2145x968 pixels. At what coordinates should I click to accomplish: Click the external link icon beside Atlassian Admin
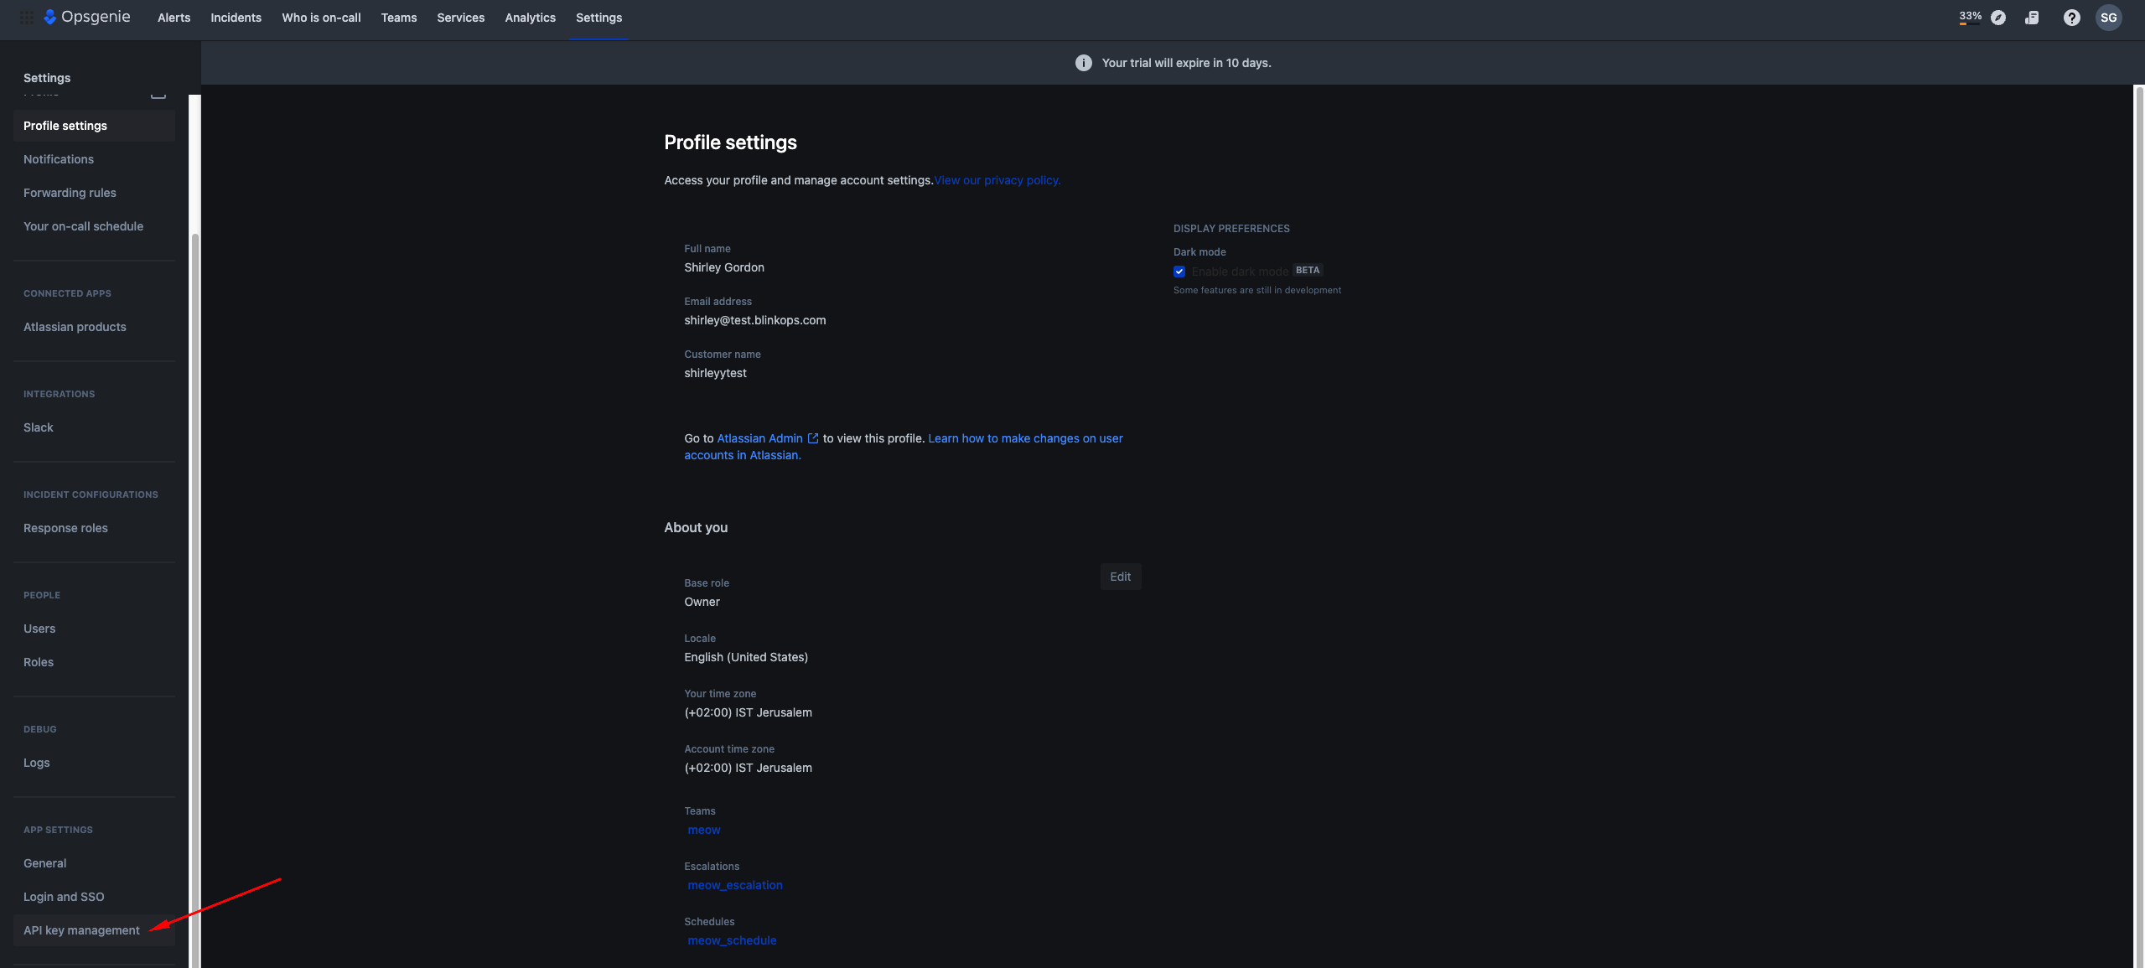[812, 438]
